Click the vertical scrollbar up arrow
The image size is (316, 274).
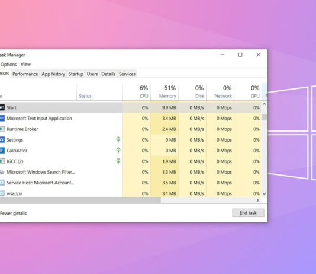click(x=265, y=104)
